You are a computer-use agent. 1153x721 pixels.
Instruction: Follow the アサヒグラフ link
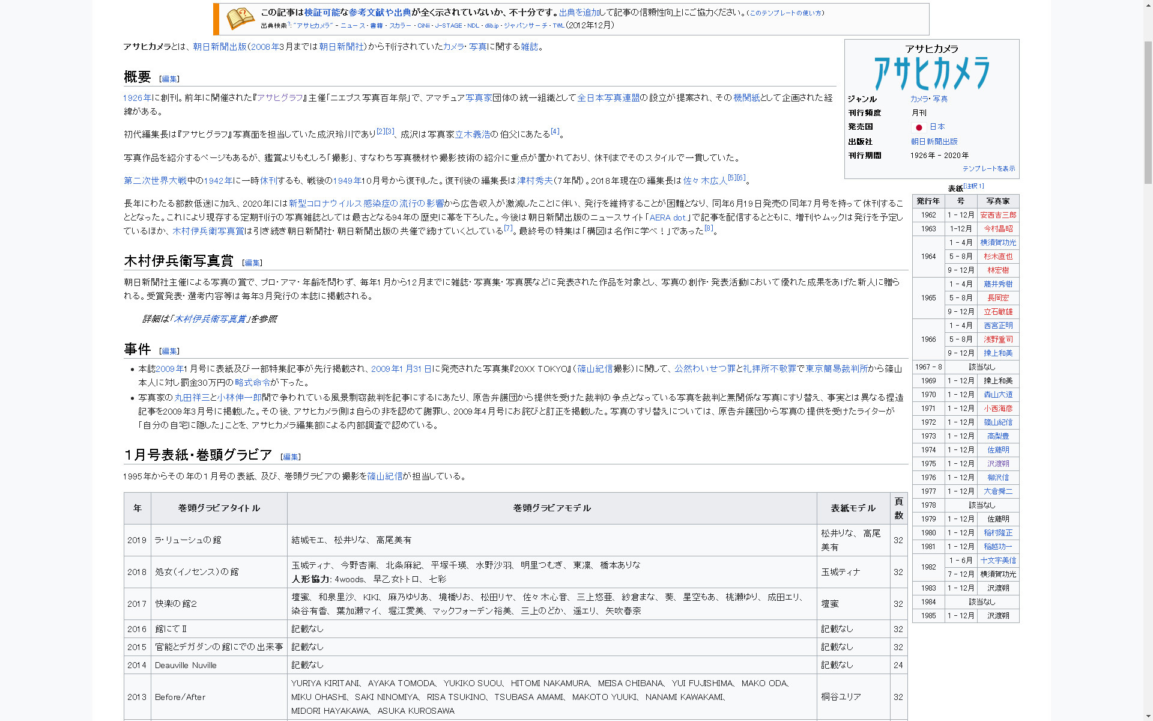click(x=280, y=98)
